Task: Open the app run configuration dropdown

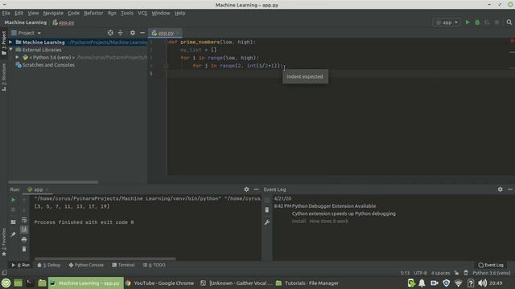Action: coord(447,22)
